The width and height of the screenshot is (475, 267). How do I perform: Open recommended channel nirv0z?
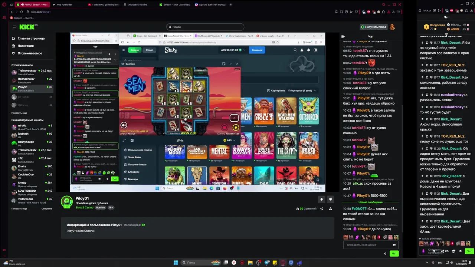[x=32, y=127]
